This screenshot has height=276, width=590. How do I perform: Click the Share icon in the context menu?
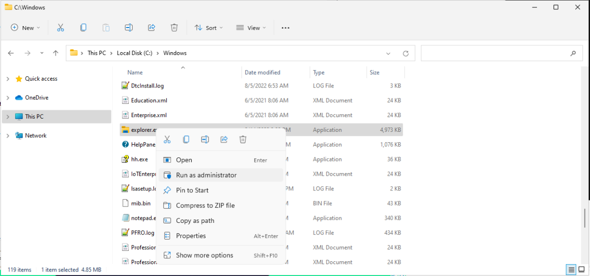pyautogui.click(x=224, y=140)
